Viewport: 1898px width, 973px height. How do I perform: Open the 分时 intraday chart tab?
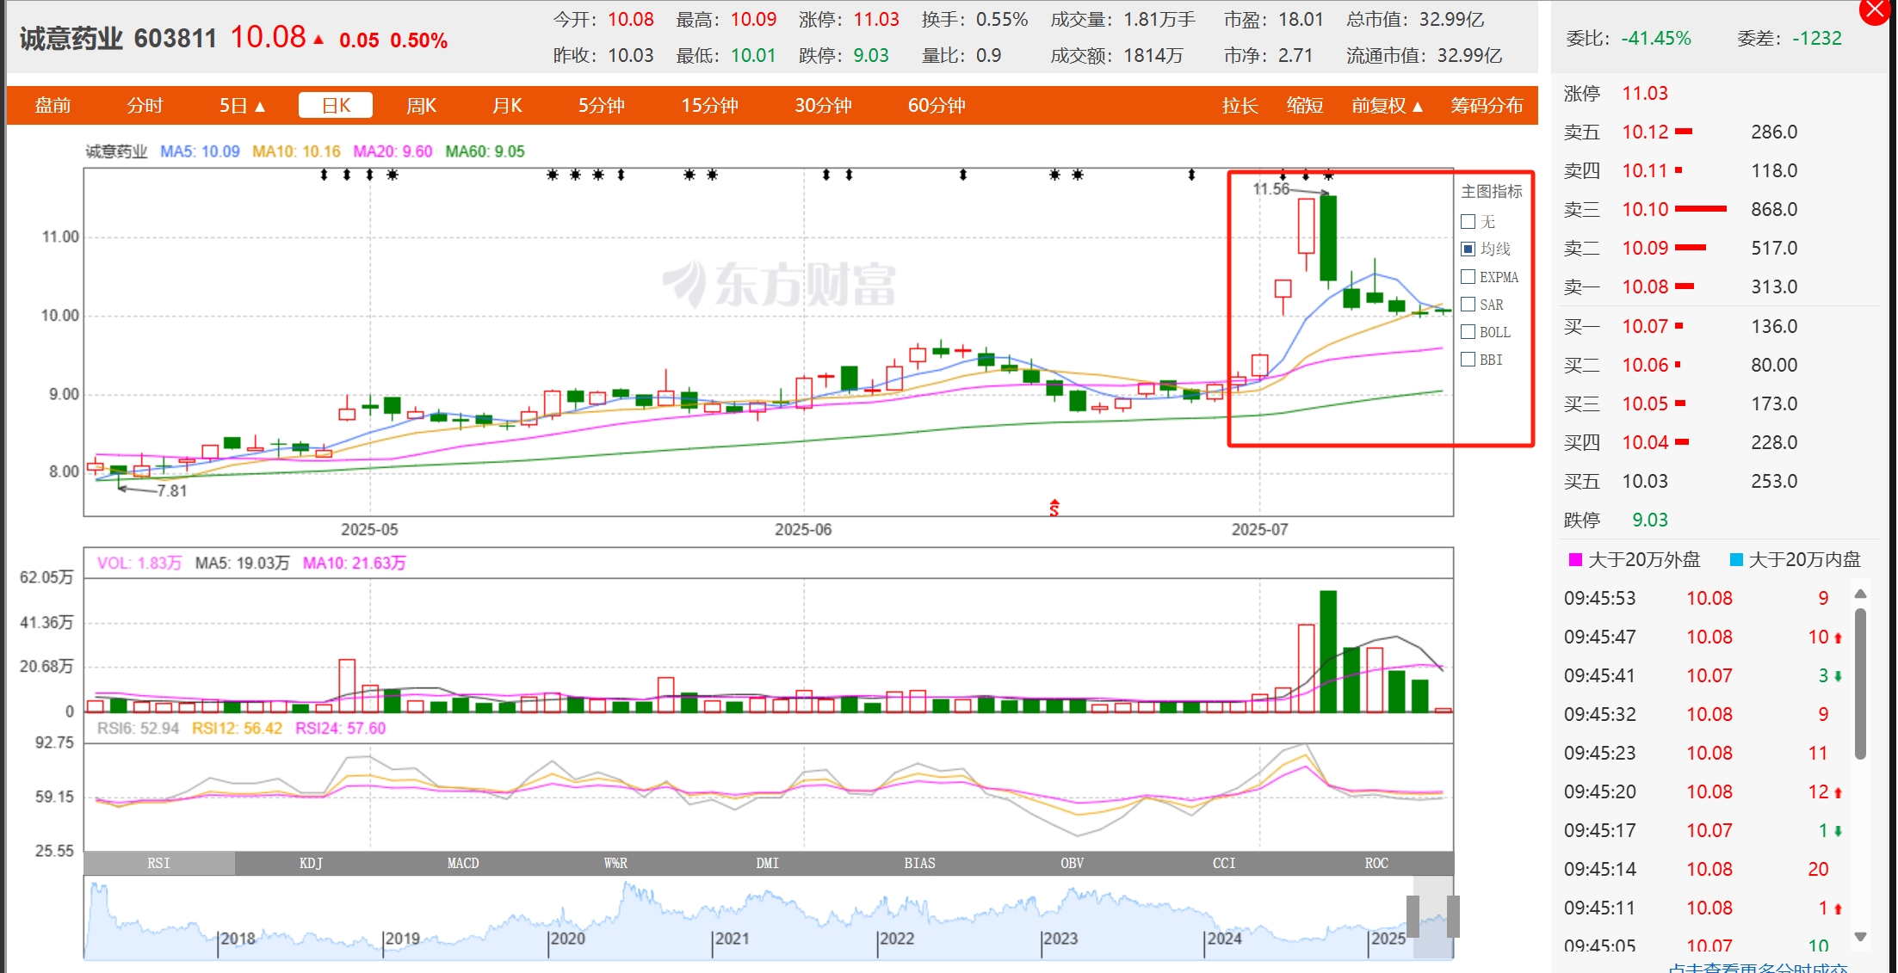145,105
